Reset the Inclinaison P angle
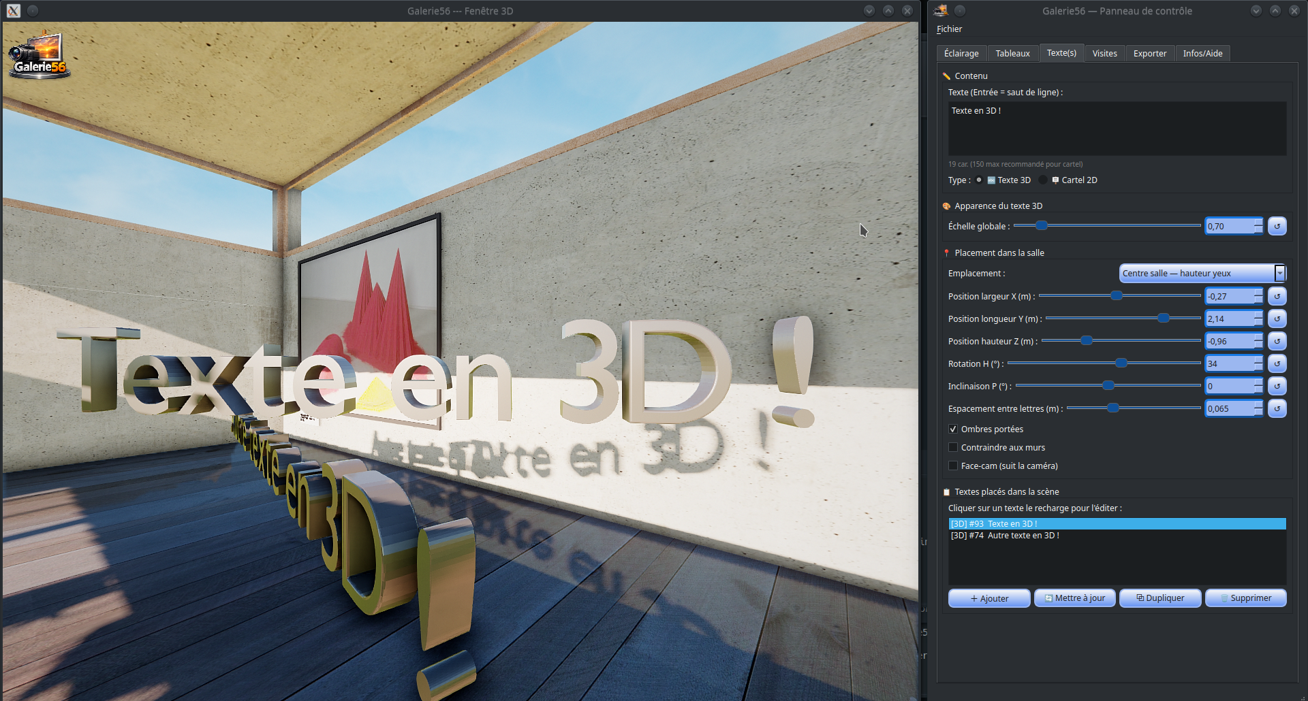This screenshot has height=701, width=1308. pos(1277,386)
